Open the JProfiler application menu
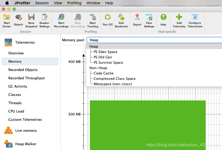The height and width of the screenshot is (150, 222). [x=22, y=3]
